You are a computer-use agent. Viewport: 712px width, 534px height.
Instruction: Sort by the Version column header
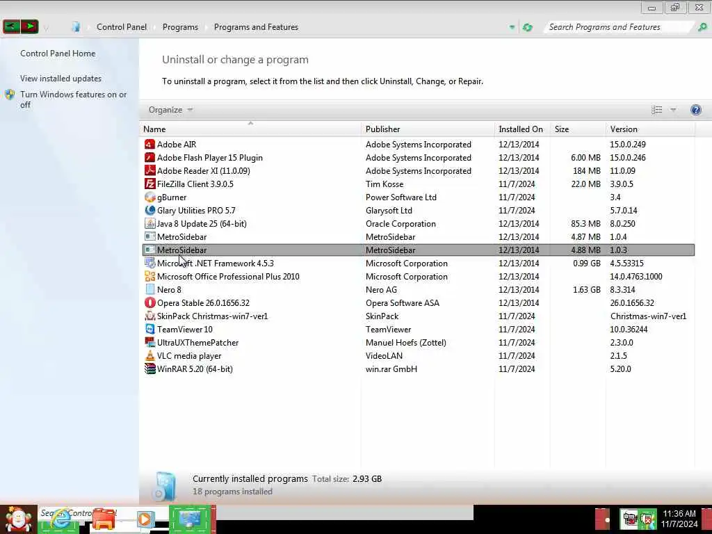pyautogui.click(x=650, y=129)
